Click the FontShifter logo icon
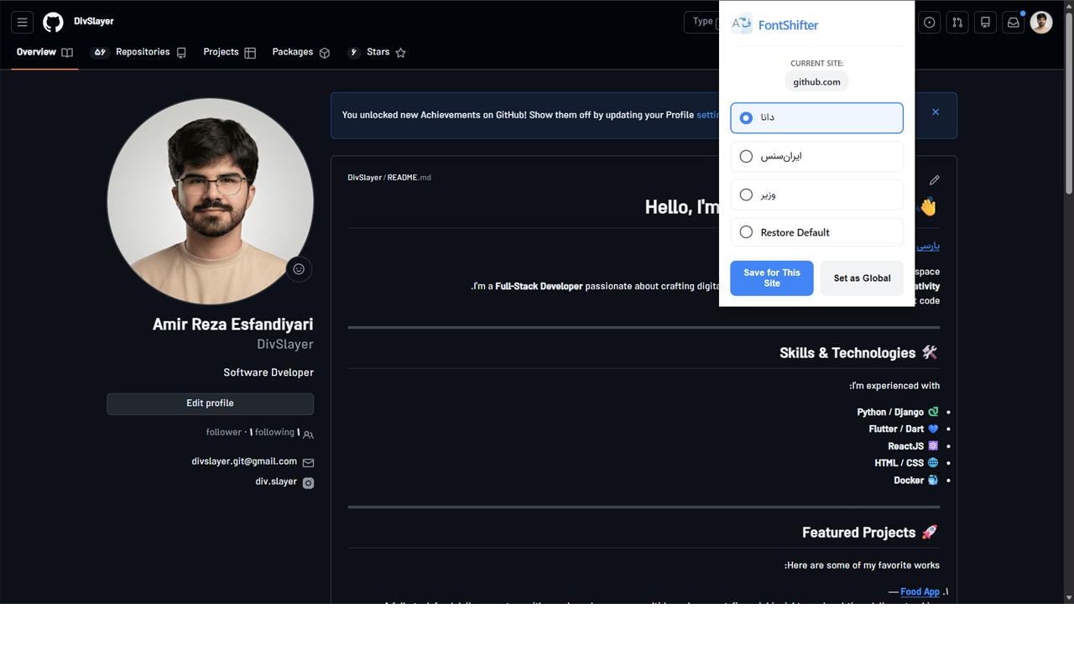 (x=741, y=24)
